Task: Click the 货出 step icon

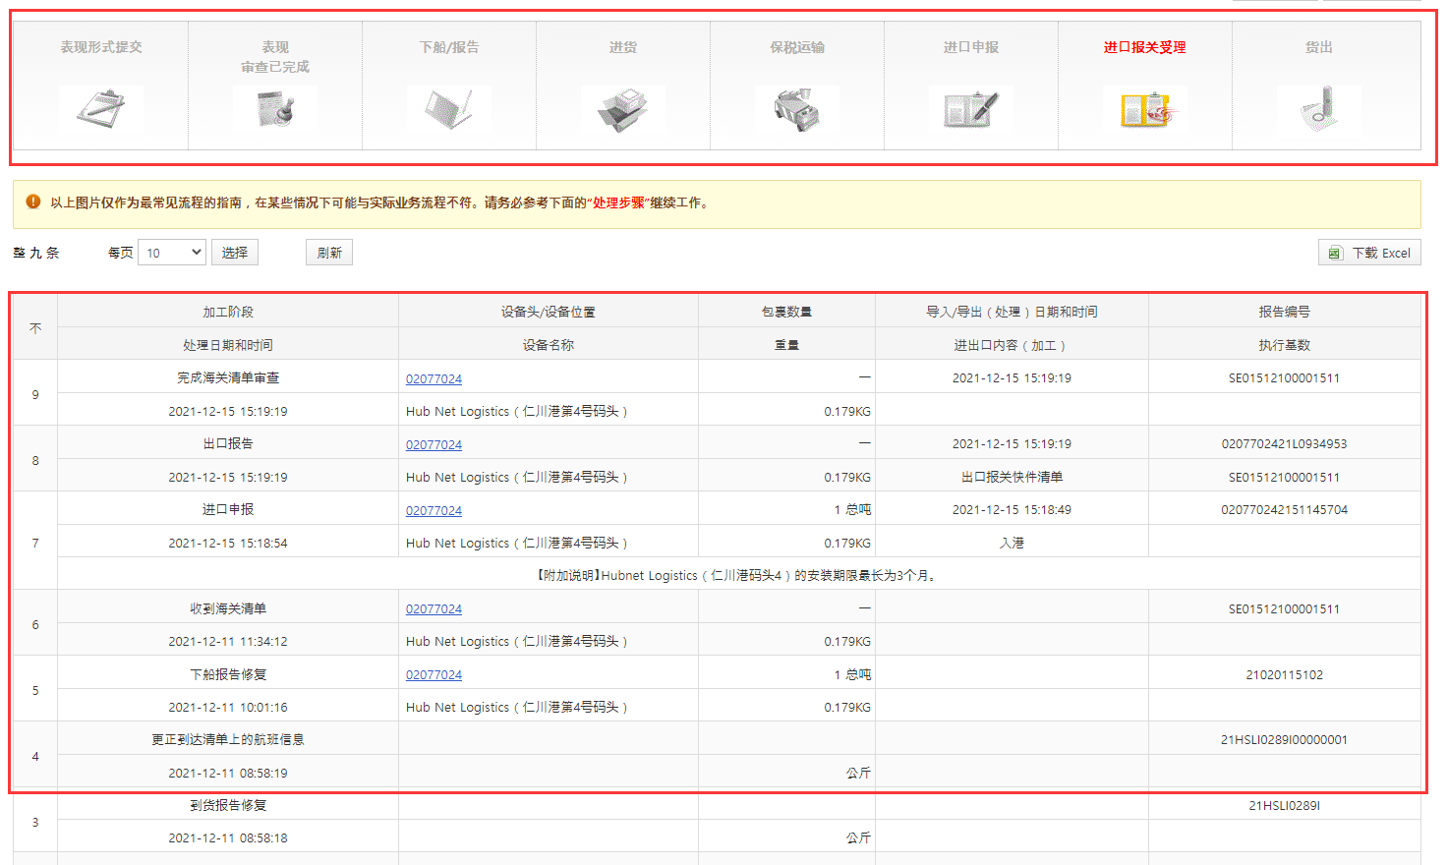Action: 1318,109
